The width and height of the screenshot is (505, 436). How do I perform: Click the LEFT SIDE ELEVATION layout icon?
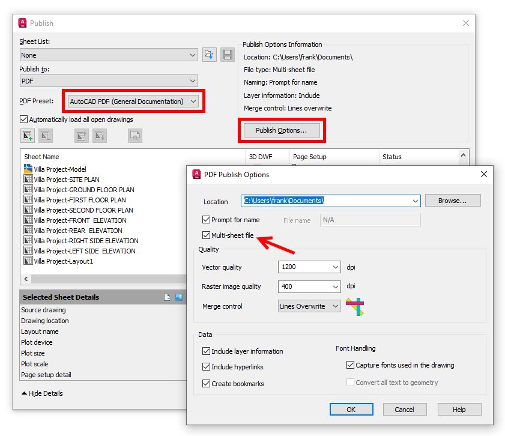click(x=28, y=251)
